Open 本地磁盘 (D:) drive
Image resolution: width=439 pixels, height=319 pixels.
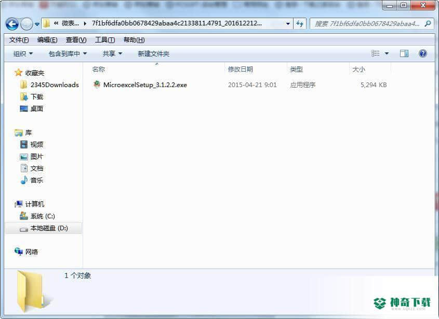pos(49,228)
